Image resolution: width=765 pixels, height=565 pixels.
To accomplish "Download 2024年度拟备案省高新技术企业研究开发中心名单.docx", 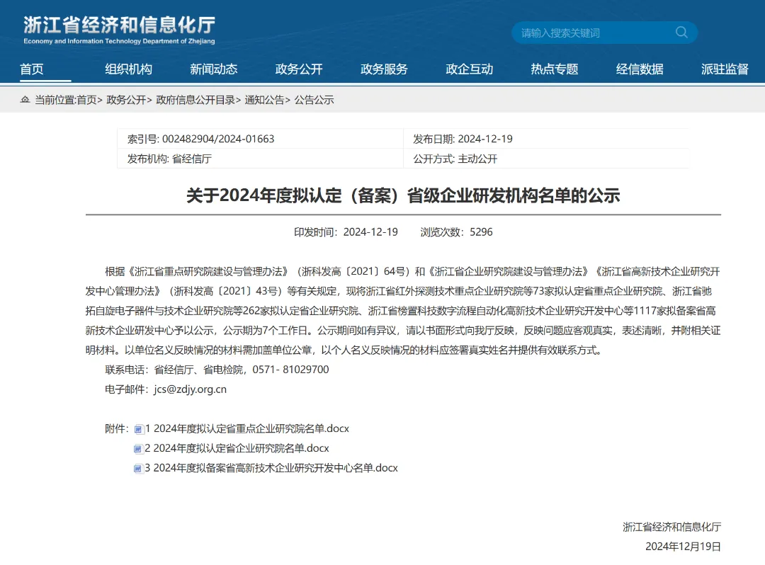I will point(271,468).
